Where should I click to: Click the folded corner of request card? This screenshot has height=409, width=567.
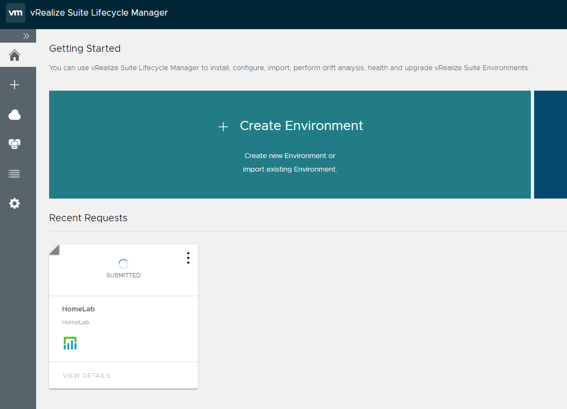pos(53,249)
